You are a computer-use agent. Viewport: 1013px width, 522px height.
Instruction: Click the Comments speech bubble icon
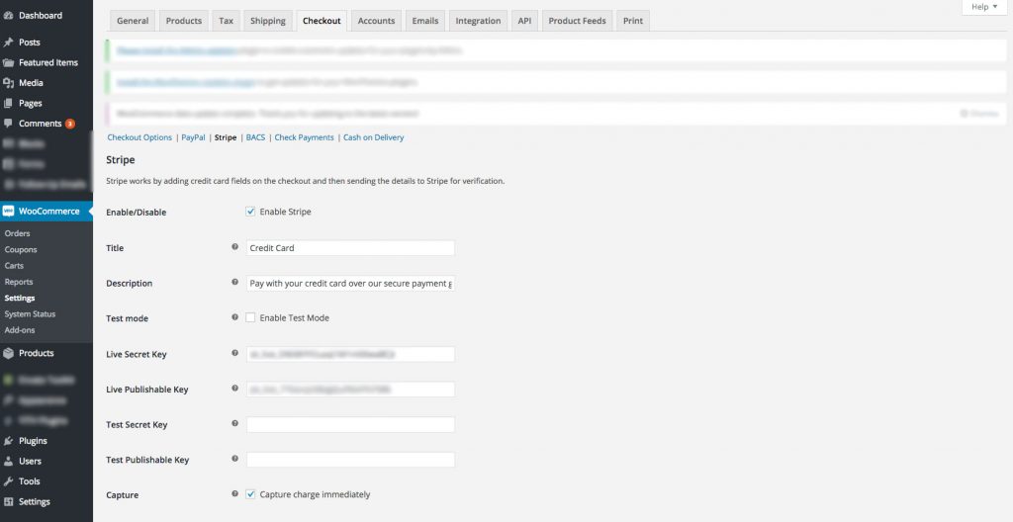click(8, 124)
